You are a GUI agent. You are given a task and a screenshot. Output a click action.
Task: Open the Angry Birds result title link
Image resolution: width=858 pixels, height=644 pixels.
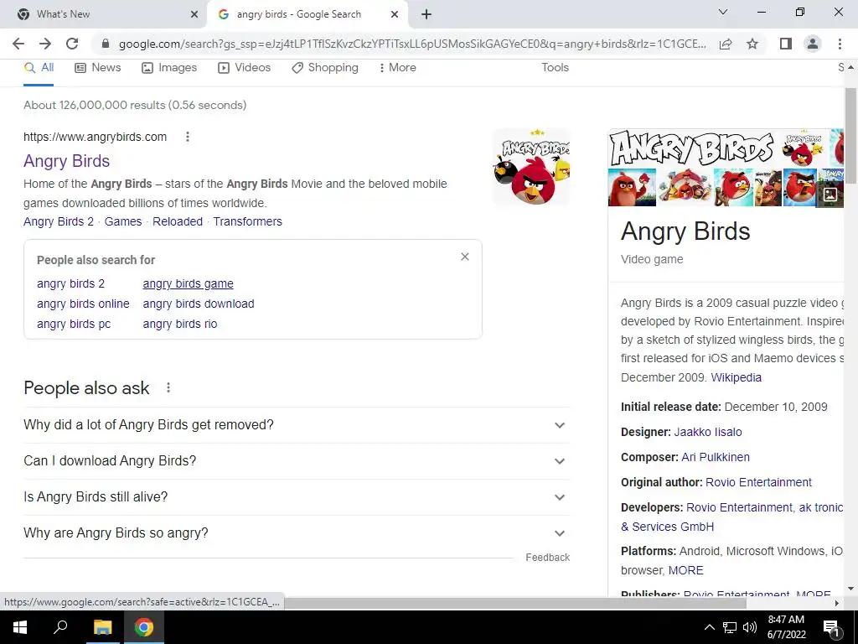point(67,161)
